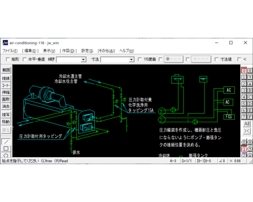The width and height of the screenshot is (253, 202).
Task: Select layer group circle 9
Action: click(x=250, y=149)
